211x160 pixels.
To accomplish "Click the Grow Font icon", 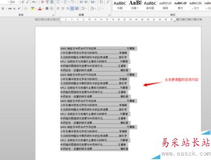I will pyautogui.click(x=23, y=2).
